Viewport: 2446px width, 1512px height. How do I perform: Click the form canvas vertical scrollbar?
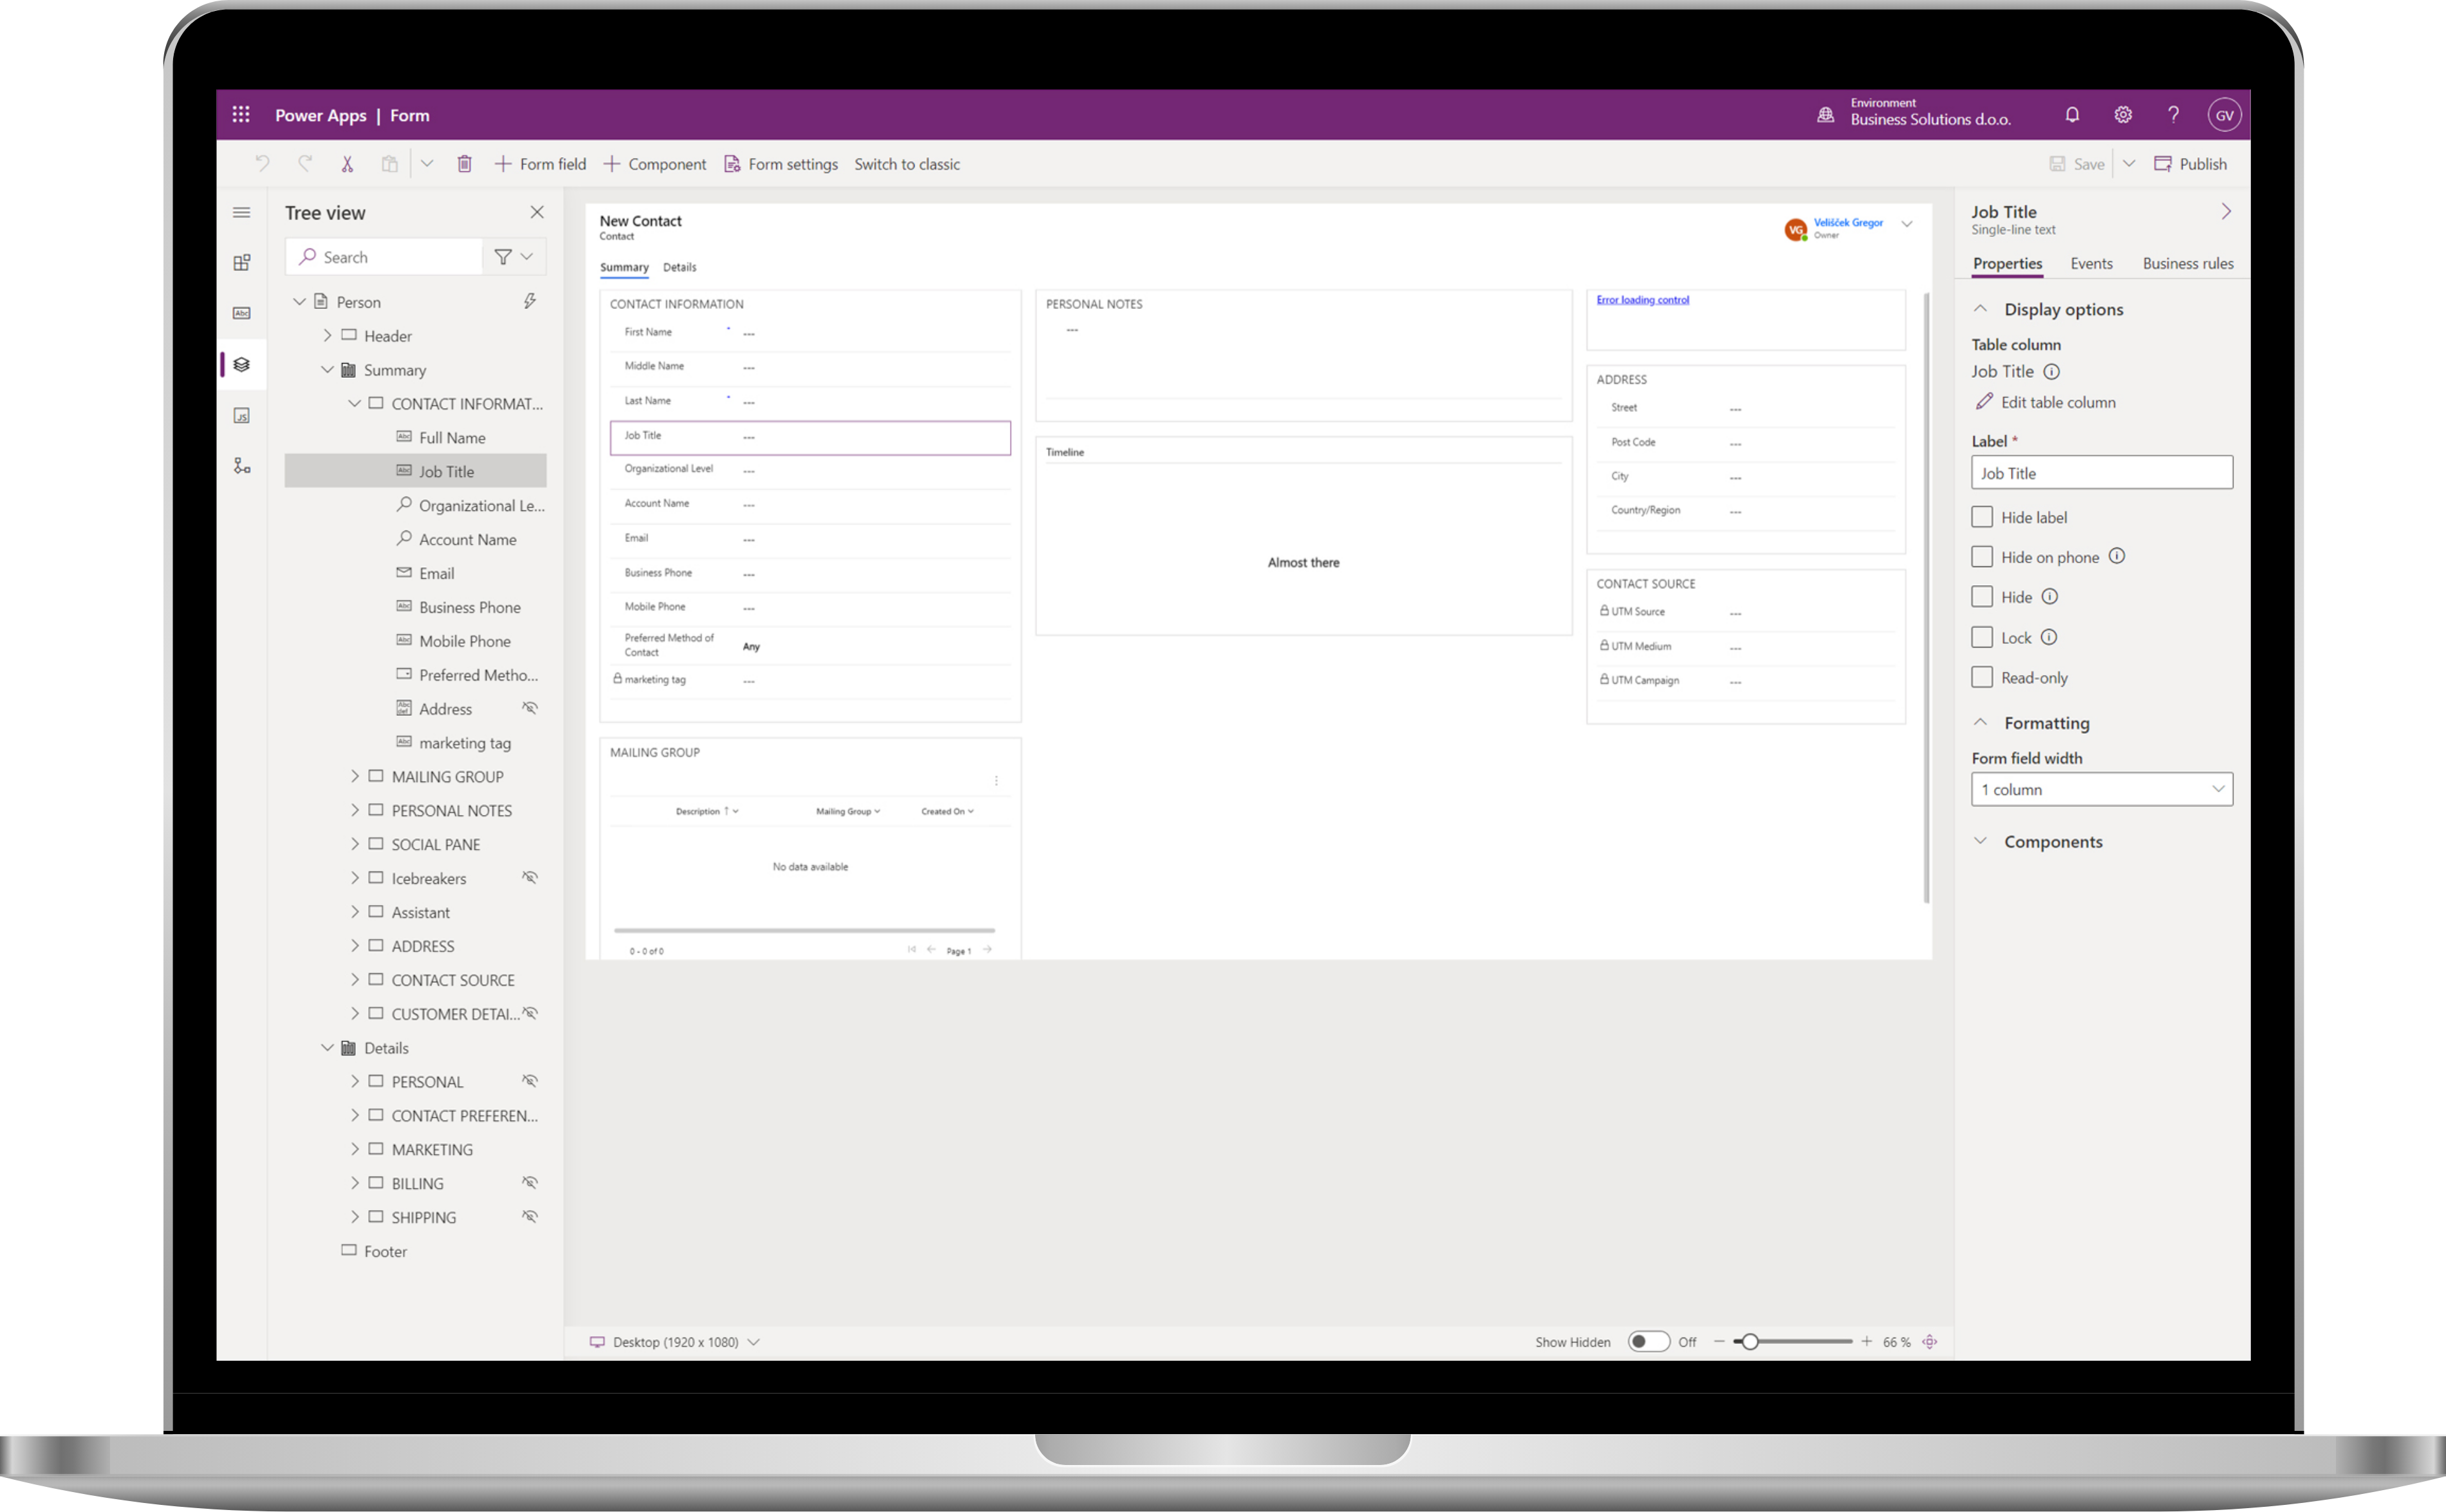coord(1926,597)
